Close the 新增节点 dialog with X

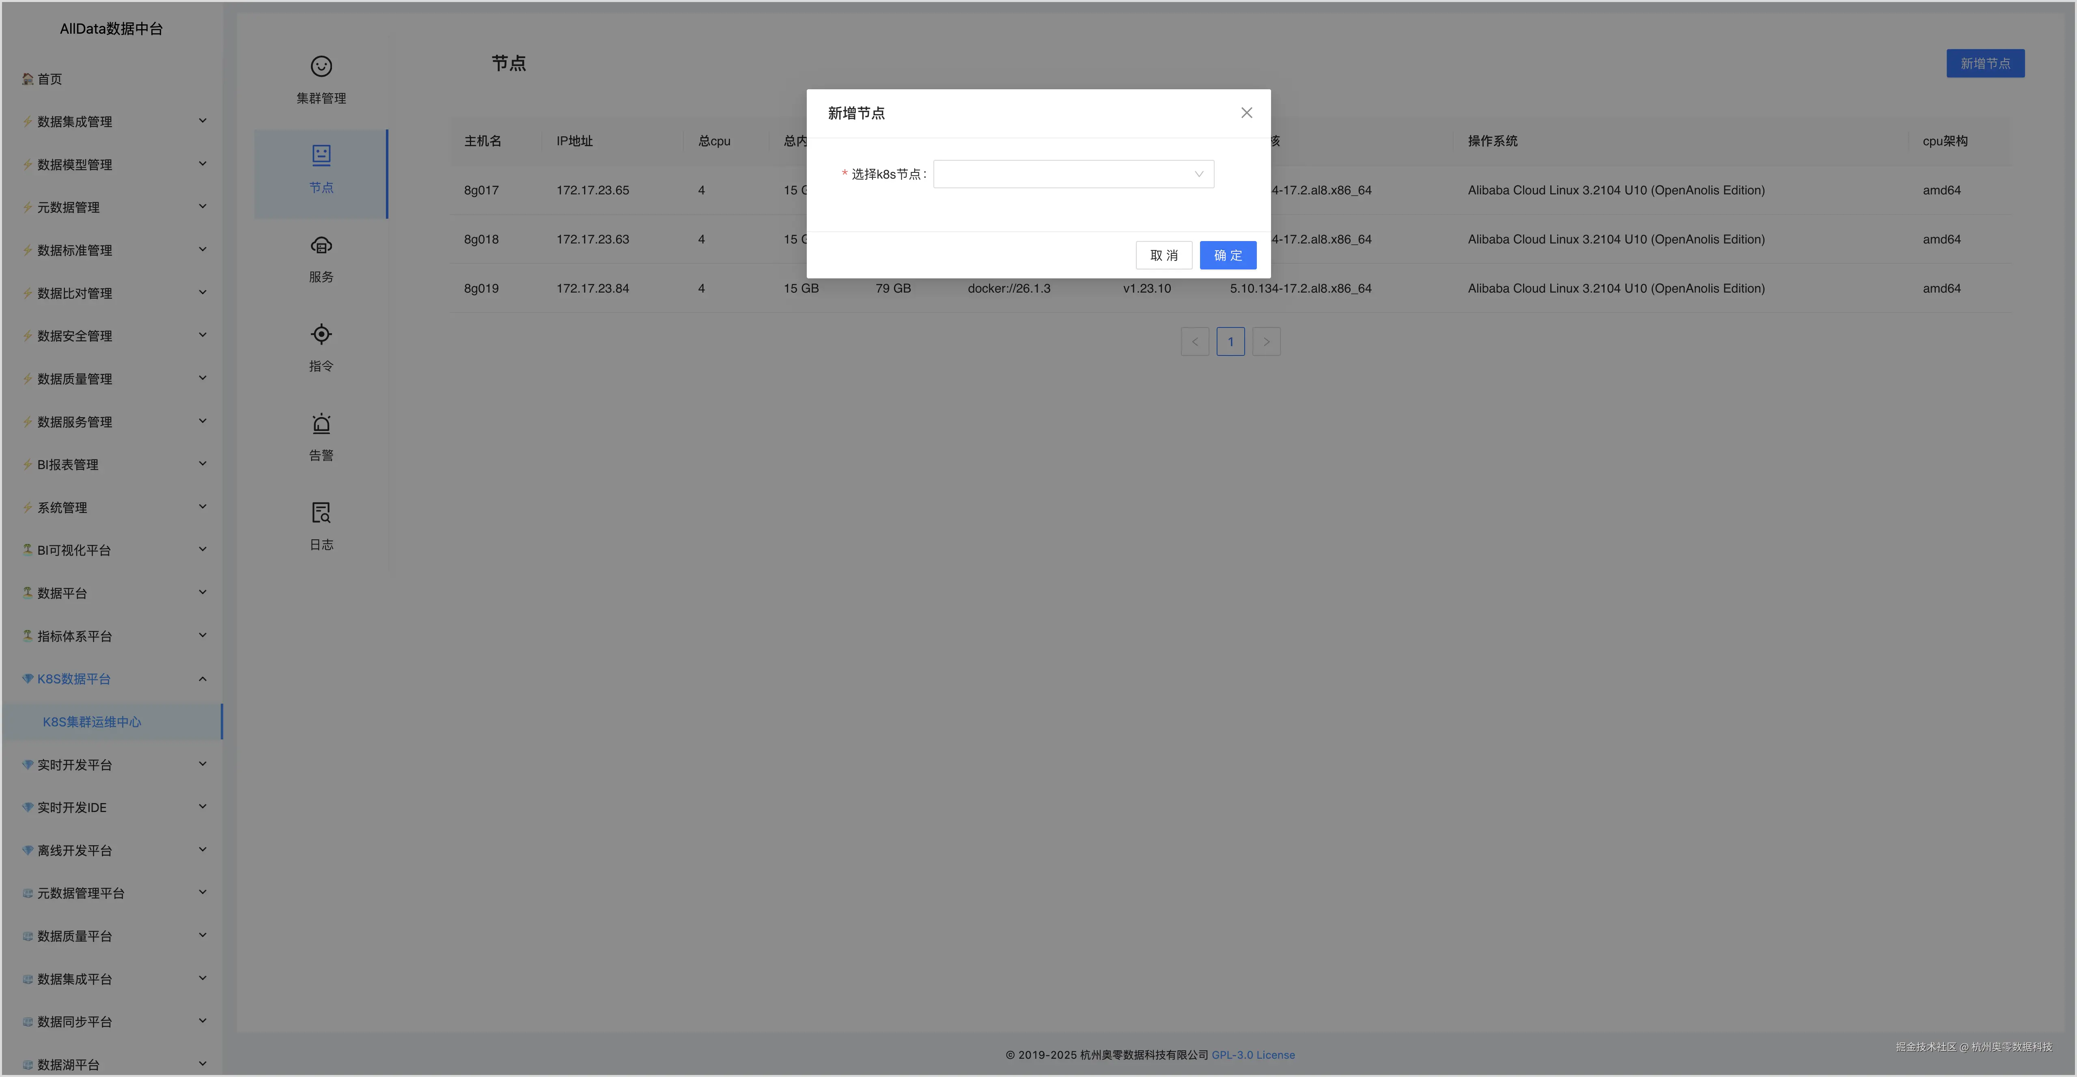(1247, 113)
